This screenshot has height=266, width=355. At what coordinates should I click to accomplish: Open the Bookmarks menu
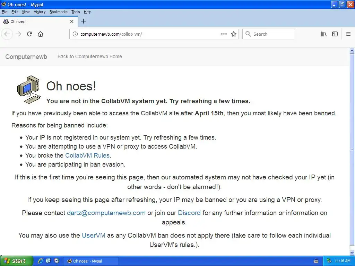click(x=58, y=12)
